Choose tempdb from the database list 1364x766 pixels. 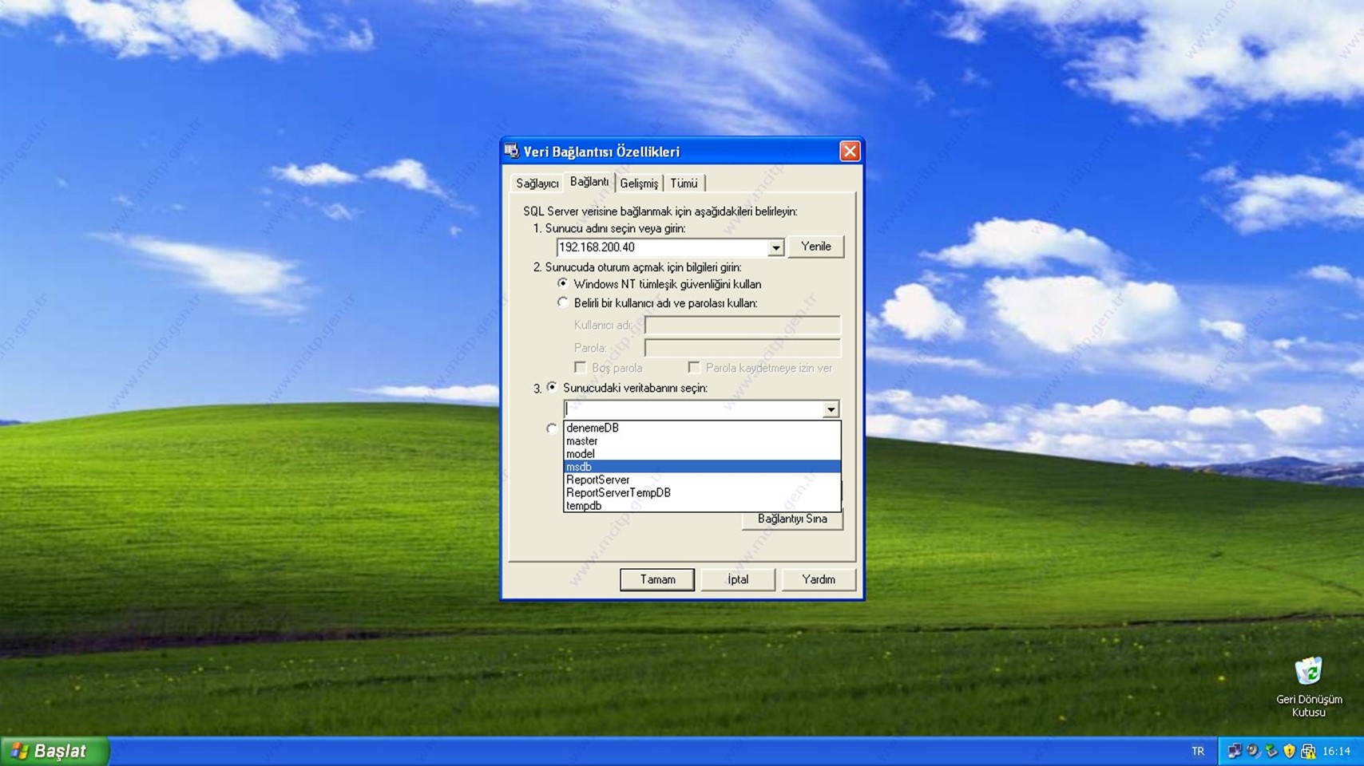[x=702, y=505]
